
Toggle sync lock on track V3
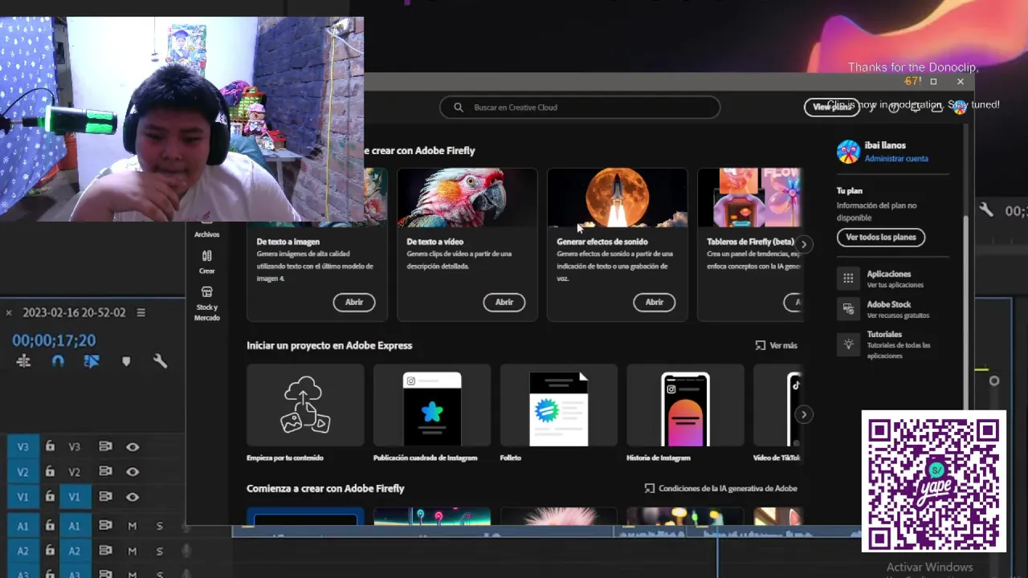[105, 447]
